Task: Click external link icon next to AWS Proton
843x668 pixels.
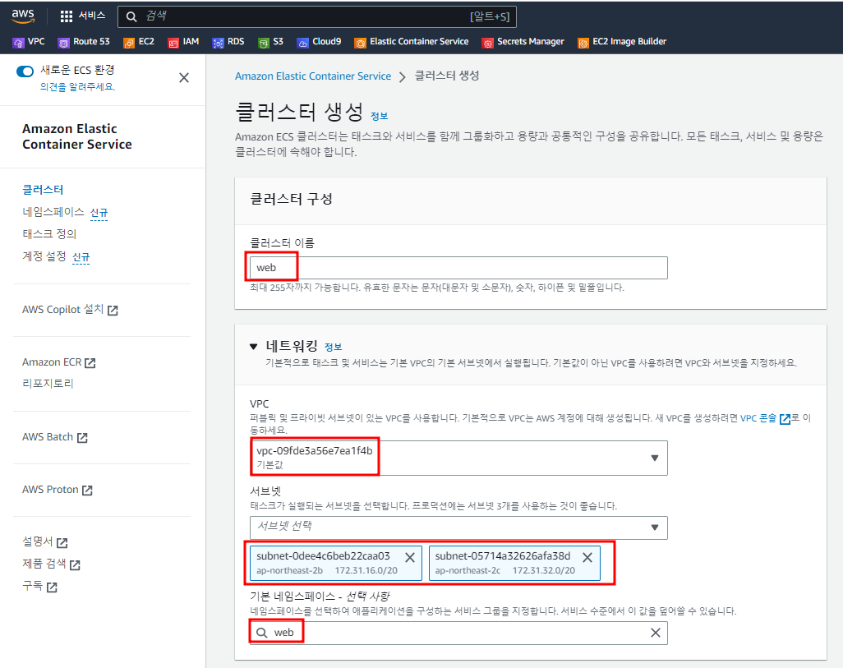Action: tap(87, 490)
